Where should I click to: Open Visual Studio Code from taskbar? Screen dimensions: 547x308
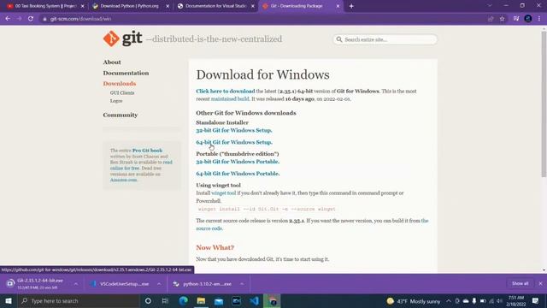(x=255, y=300)
